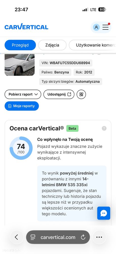Open the chat support bubble
Viewport: 116px width, 254px height.
pos(104,213)
